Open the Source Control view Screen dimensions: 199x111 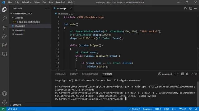tap(4, 27)
